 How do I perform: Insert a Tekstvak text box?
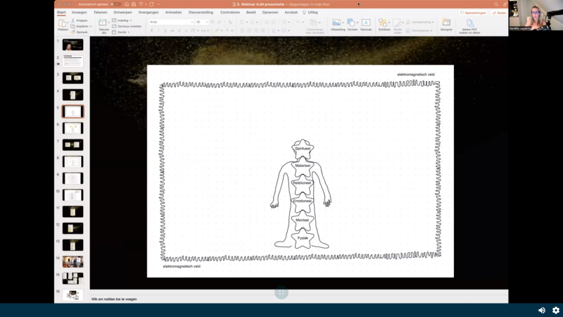366,23
